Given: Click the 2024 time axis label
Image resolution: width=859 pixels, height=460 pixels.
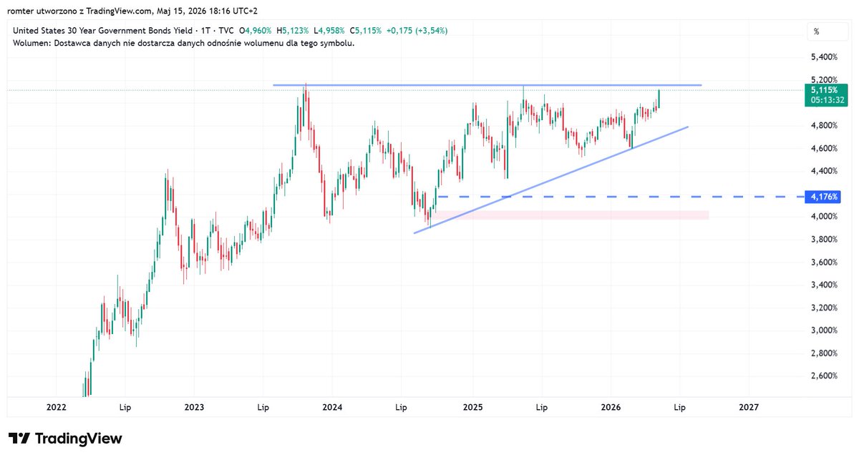Looking at the screenshot, I should click(x=332, y=407).
